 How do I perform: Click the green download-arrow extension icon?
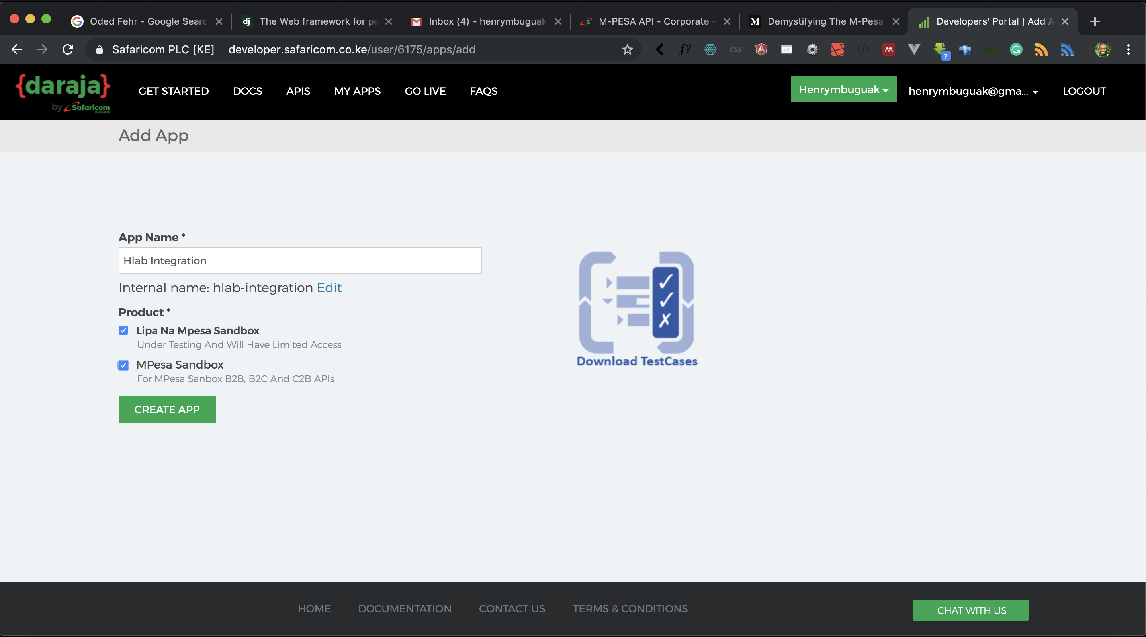(941, 50)
